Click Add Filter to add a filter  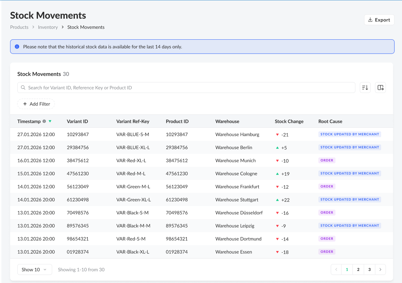coord(36,104)
